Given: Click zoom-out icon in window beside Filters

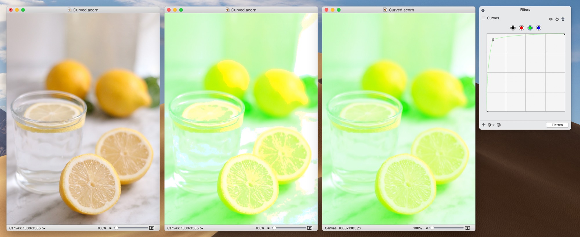Looking at the screenshot, I should click(x=426, y=228).
